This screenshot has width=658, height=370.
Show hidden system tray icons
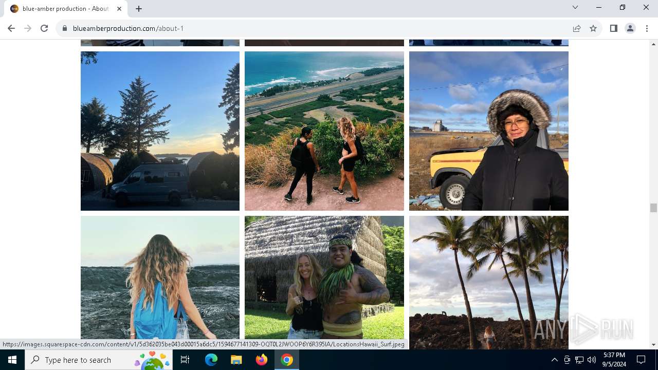click(554, 360)
